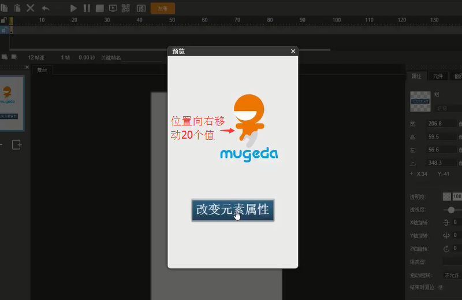This screenshot has width=462, height=300.
Task: Select the mugeda page thumbnail
Action: tap(12, 103)
